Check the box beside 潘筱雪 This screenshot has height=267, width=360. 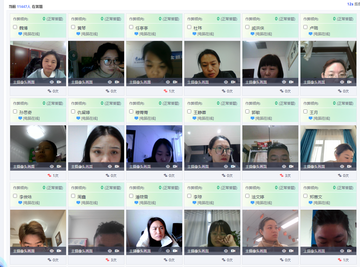click(x=131, y=196)
